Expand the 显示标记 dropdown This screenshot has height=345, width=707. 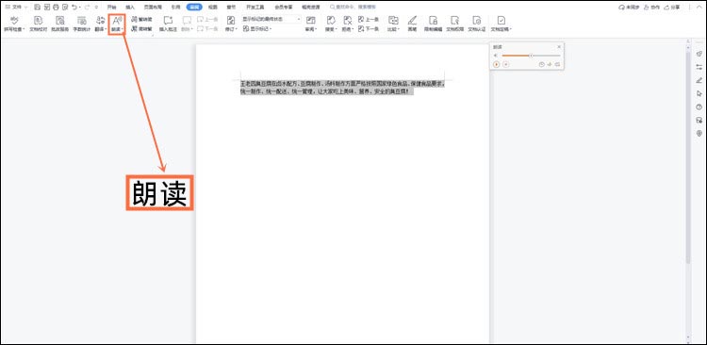(257, 29)
